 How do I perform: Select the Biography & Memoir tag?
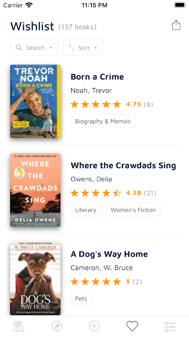(103, 121)
